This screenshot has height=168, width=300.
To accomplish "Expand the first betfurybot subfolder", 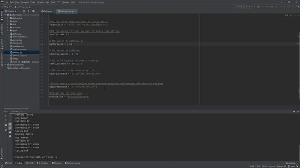I will pos(8,18).
